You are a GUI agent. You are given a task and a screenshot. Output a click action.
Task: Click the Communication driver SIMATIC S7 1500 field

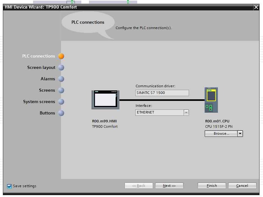pyautogui.click(x=162, y=93)
